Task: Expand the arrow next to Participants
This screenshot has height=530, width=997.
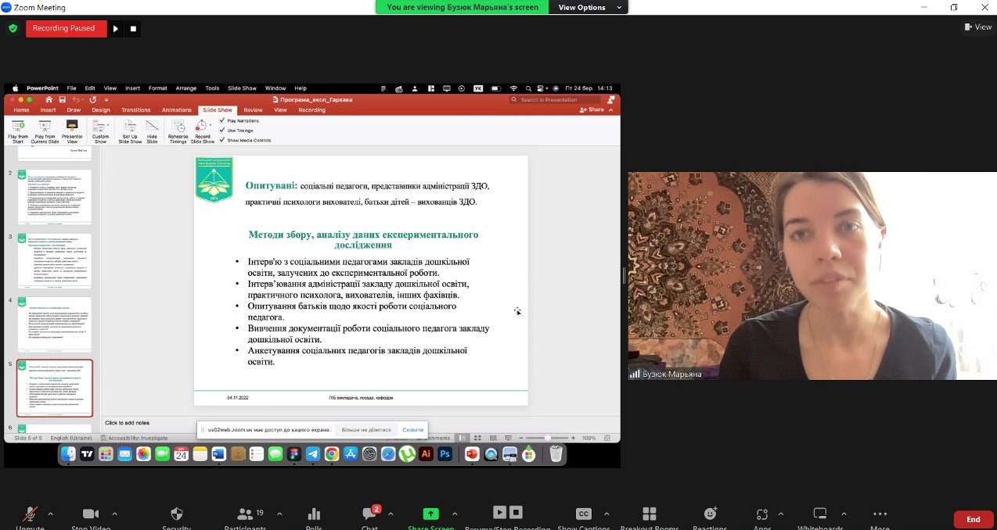Action: click(279, 514)
